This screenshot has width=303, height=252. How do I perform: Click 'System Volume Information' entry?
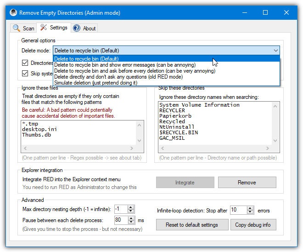coord(199,105)
